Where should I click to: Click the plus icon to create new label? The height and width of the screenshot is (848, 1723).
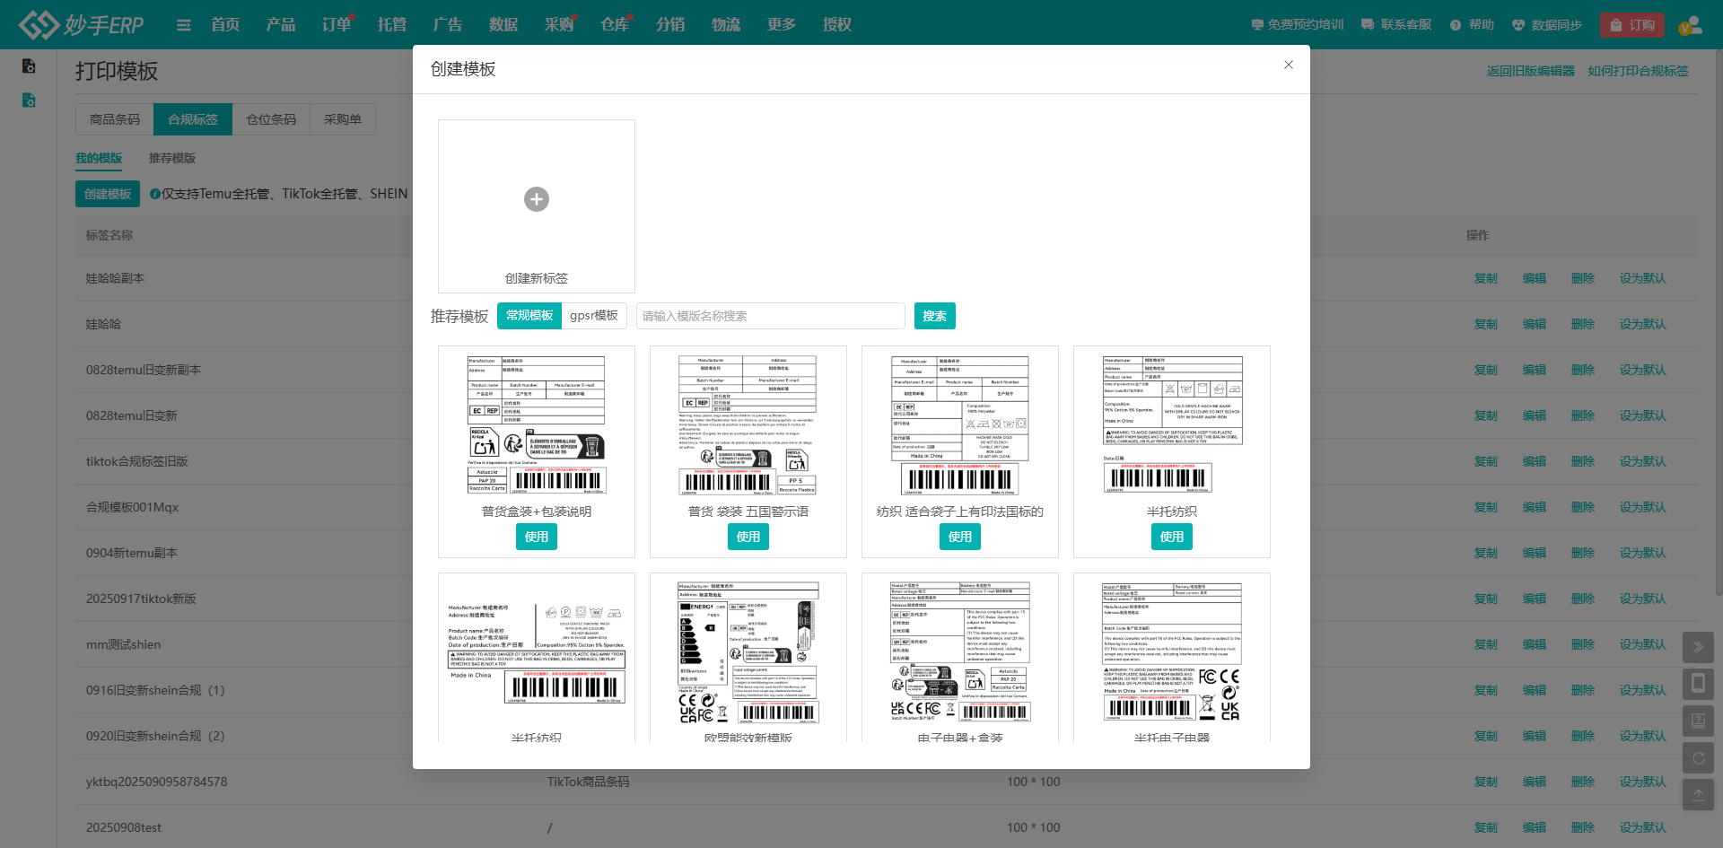(537, 199)
